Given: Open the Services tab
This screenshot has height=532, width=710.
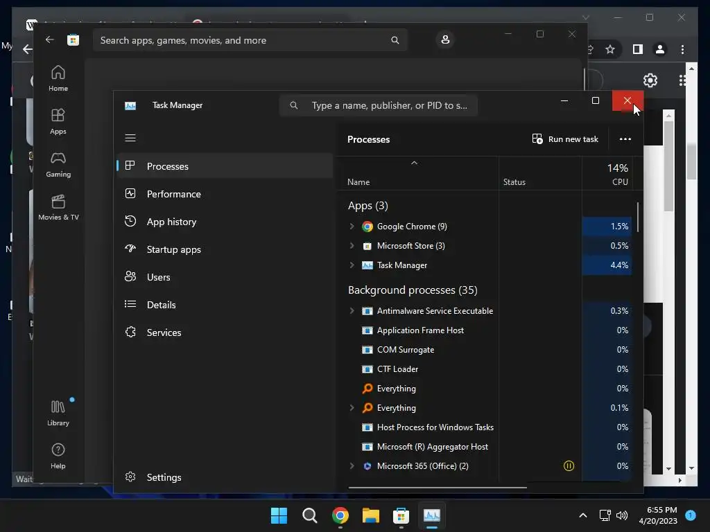Looking at the screenshot, I should [x=225, y=332].
